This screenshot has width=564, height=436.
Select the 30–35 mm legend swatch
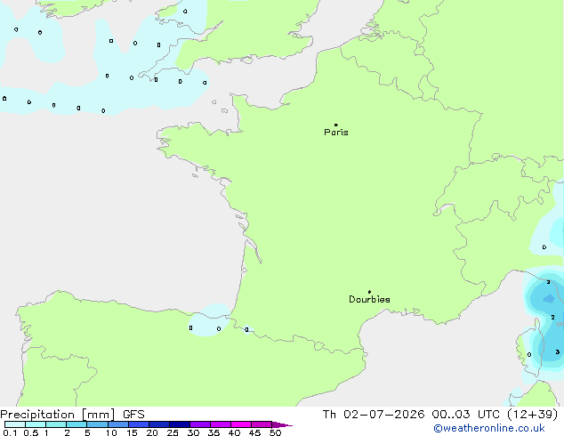pos(200,424)
